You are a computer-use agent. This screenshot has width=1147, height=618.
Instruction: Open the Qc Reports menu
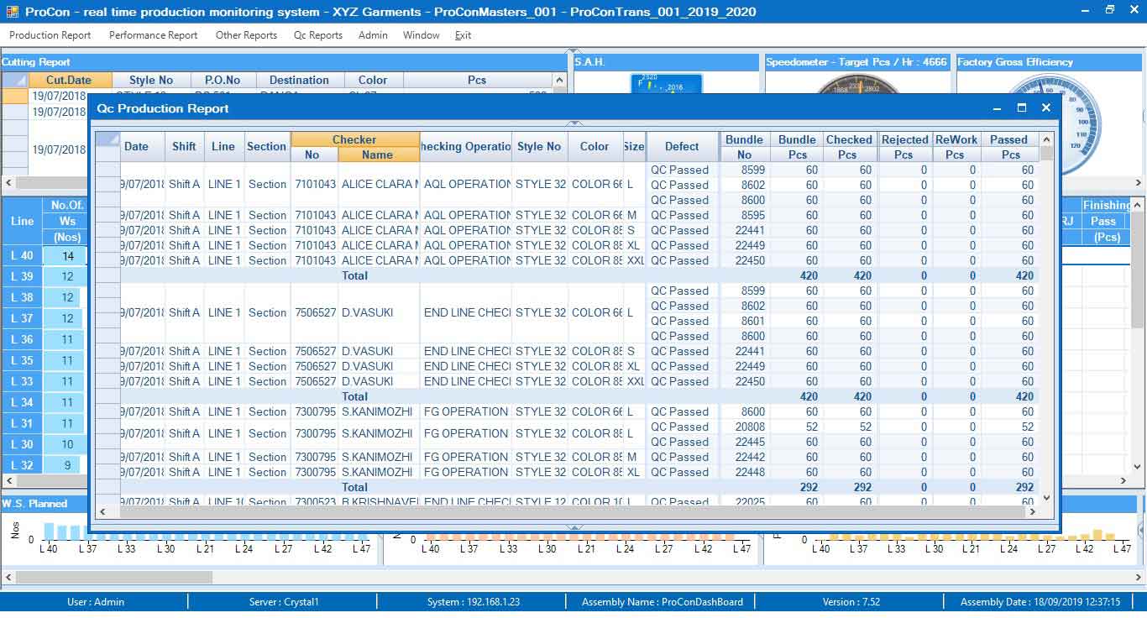click(317, 35)
